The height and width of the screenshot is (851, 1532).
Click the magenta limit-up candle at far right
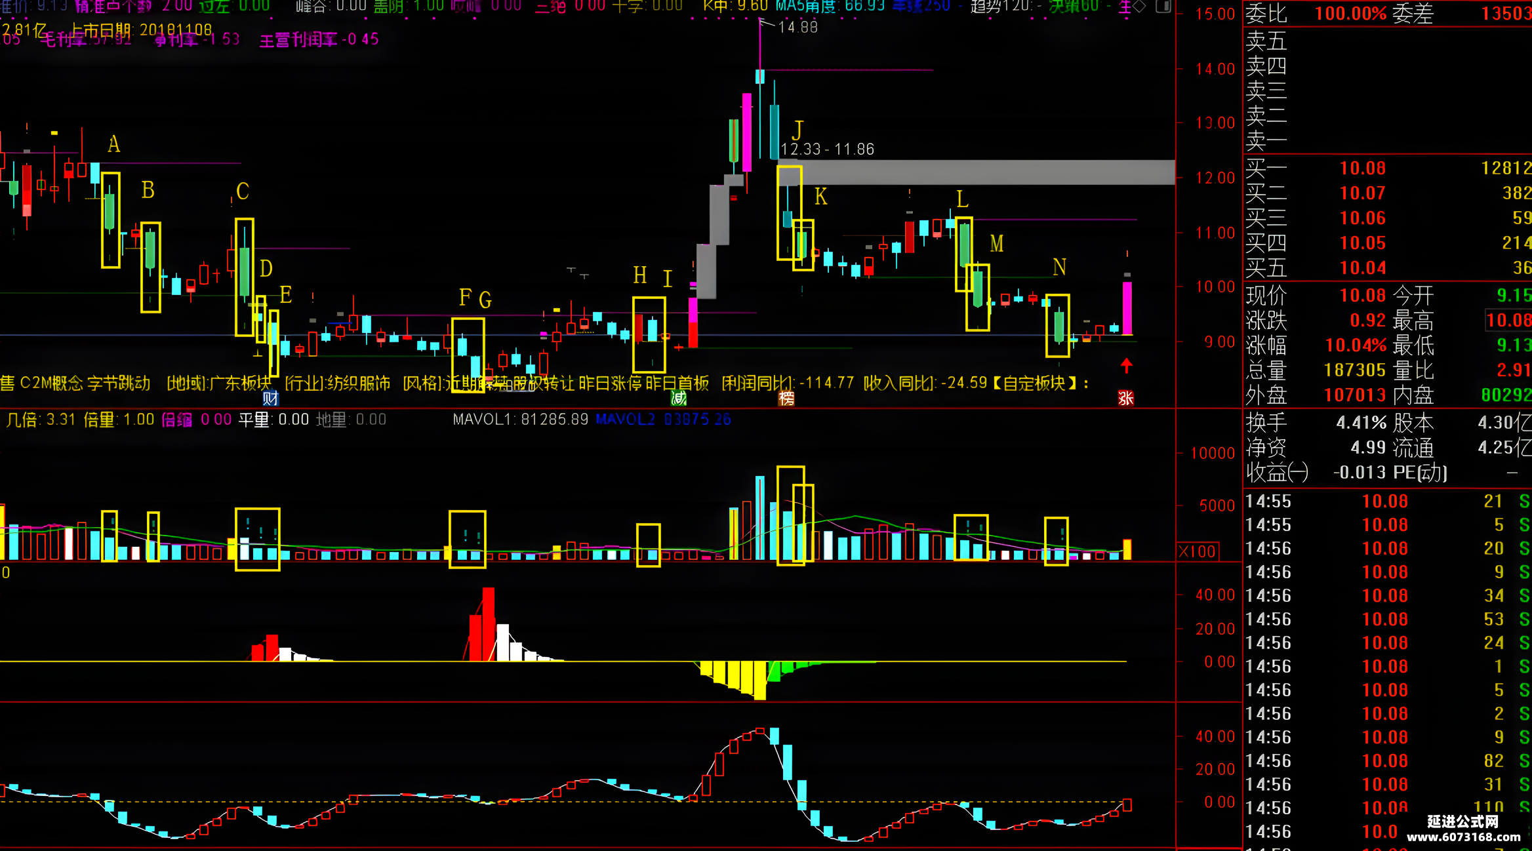(x=1127, y=308)
